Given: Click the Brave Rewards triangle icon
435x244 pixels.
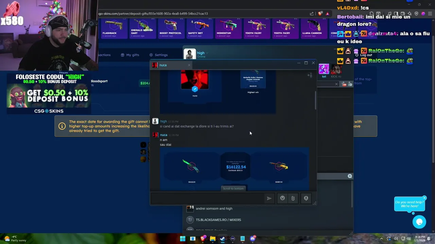Looking at the screenshot, I should (327, 14).
